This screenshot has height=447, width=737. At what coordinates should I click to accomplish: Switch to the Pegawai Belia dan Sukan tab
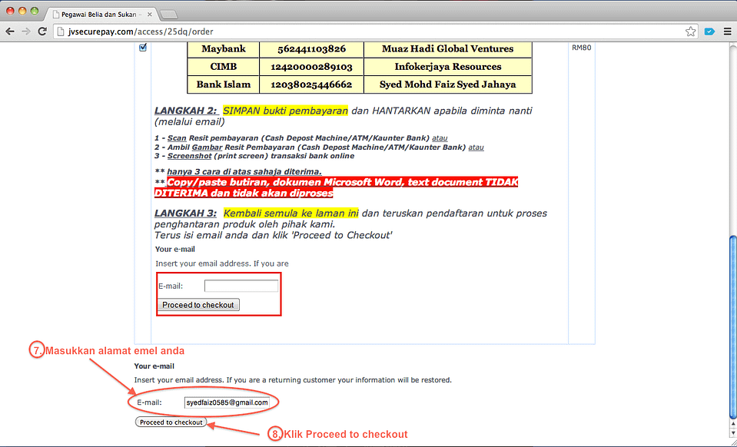tap(101, 15)
